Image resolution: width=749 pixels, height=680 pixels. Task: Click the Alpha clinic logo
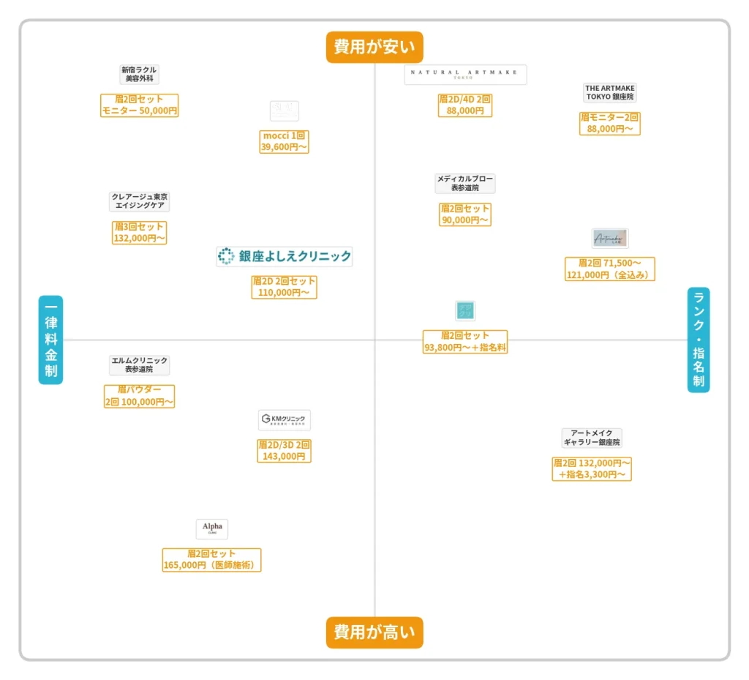[212, 528]
